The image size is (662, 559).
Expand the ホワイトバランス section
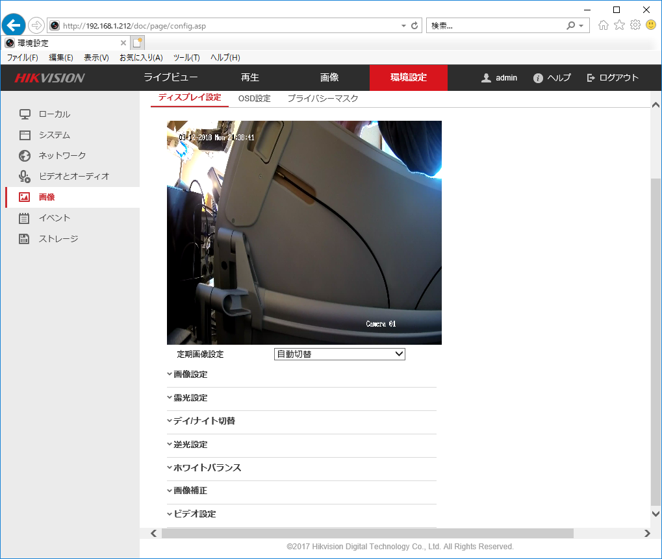(204, 467)
